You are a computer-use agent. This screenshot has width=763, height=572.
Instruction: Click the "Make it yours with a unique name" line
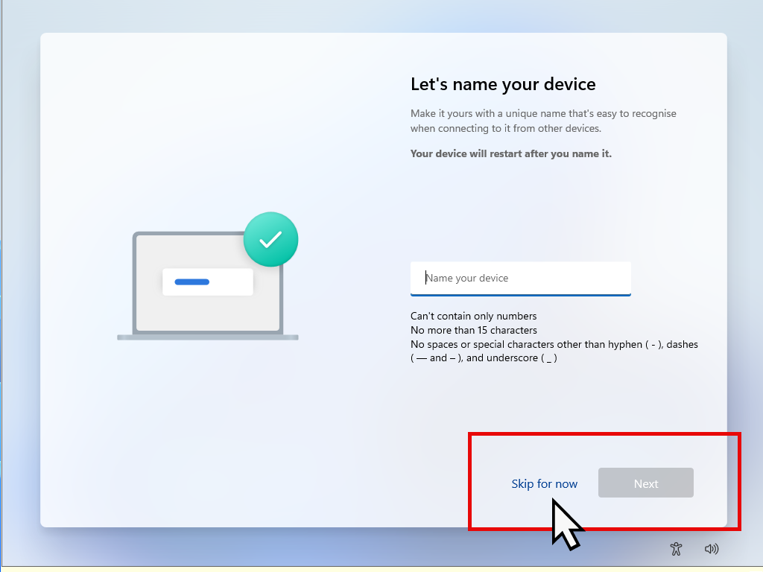coord(543,114)
